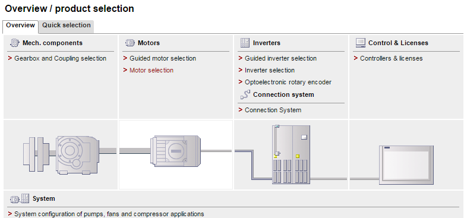Click the Connection system heading
Viewport: 464px width, 218px height.
tap(283, 94)
